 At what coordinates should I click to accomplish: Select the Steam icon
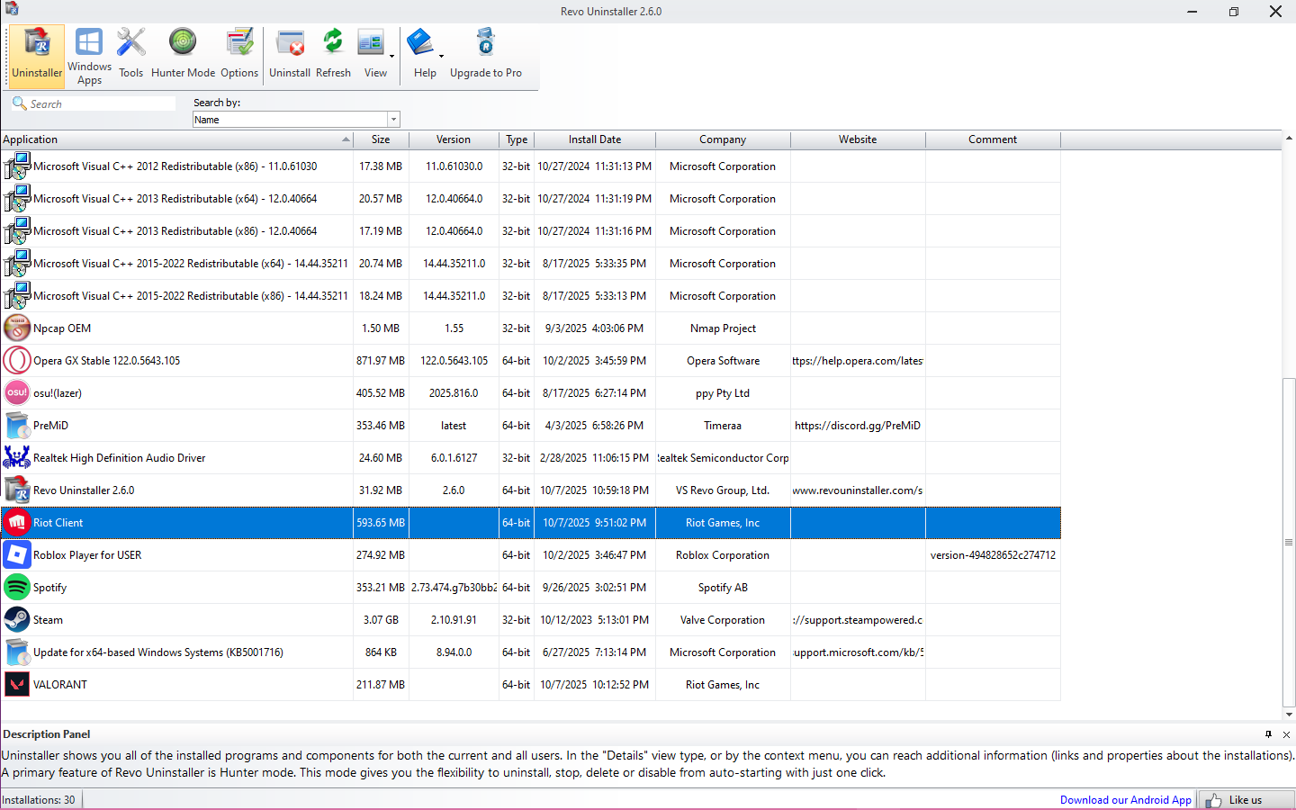[17, 620]
